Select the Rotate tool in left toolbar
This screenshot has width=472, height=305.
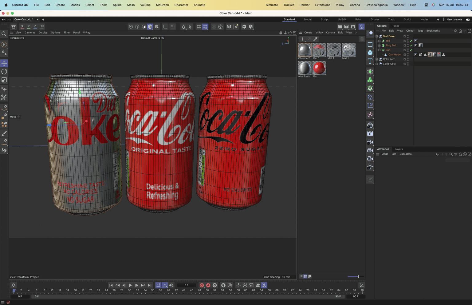coord(4,72)
